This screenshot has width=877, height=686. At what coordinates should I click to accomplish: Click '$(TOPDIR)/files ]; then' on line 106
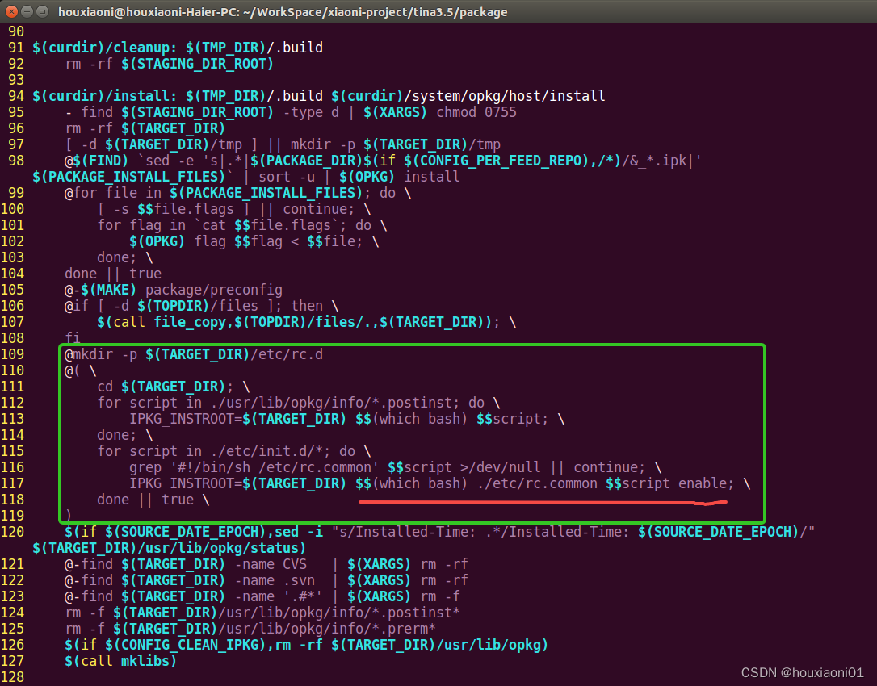click(x=230, y=307)
